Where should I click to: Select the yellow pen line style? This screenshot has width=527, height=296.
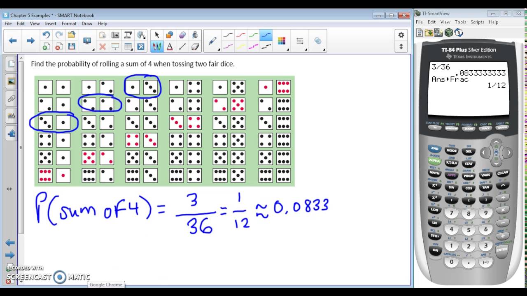pos(241,46)
